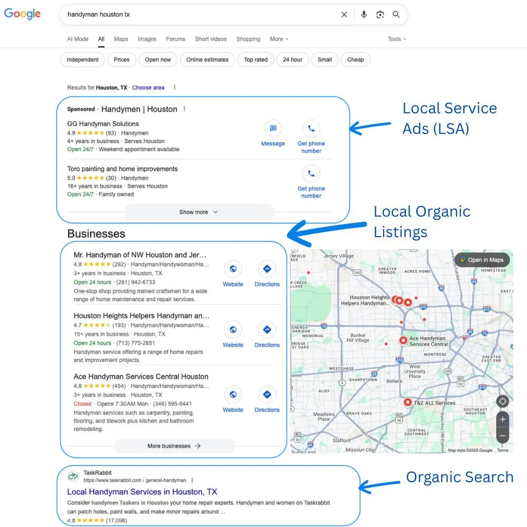Enable the Top rated filter chip
Viewport: 527px width, 527px height.
click(256, 60)
